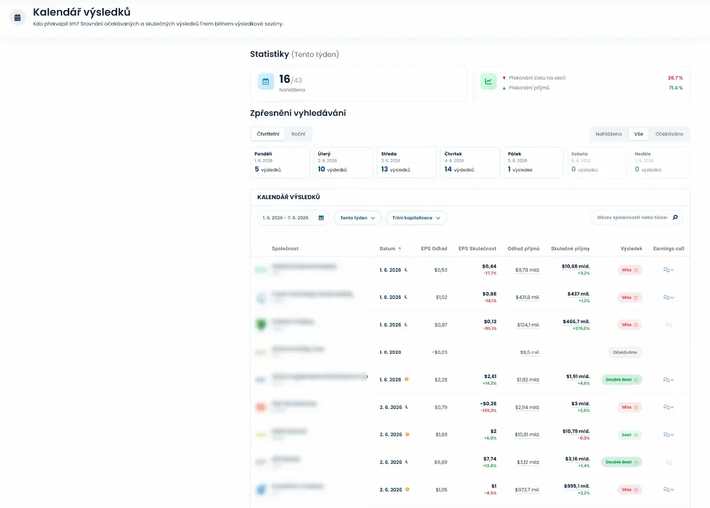The height and width of the screenshot is (508, 710).
Task: Click the $9,78 mld. revenue estimate
Action: pos(528,270)
